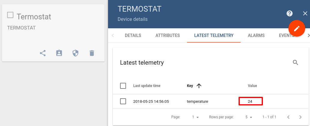Open help question mark icon in header

click(x=290, y=13)
